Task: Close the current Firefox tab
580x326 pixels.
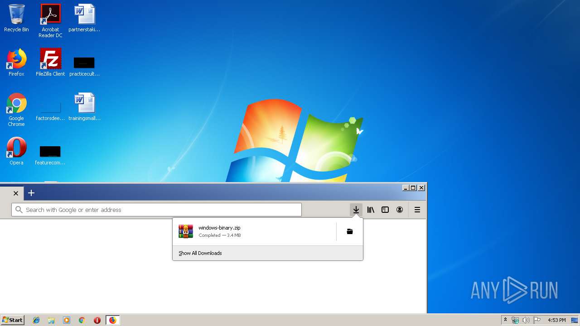Action: coord(16,193)
